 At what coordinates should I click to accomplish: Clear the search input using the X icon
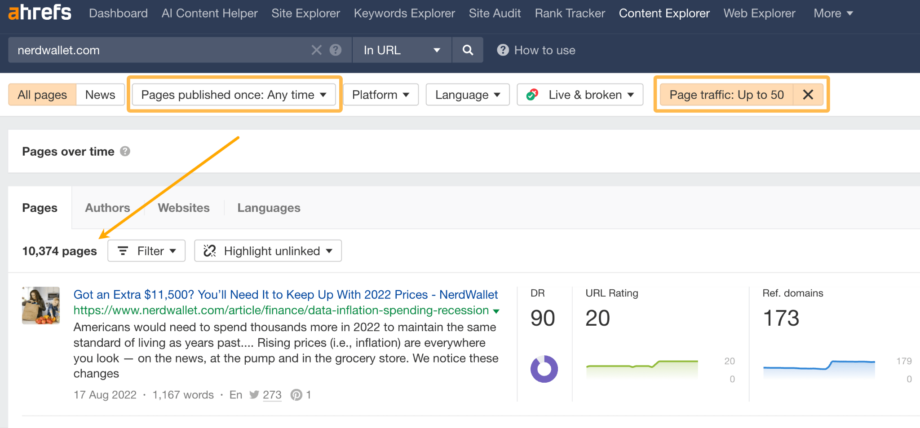(x=316, y=50)
